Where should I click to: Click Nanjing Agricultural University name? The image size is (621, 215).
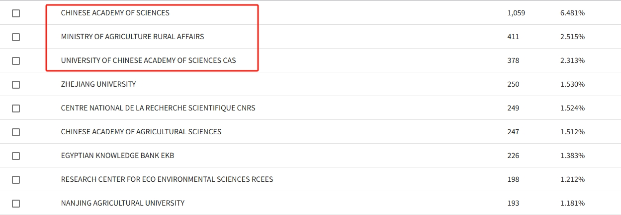(x=123, y=203)
